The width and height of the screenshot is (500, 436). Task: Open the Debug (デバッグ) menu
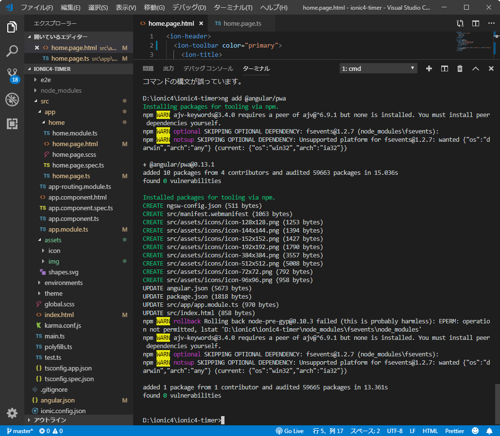[x=189, y=7]
